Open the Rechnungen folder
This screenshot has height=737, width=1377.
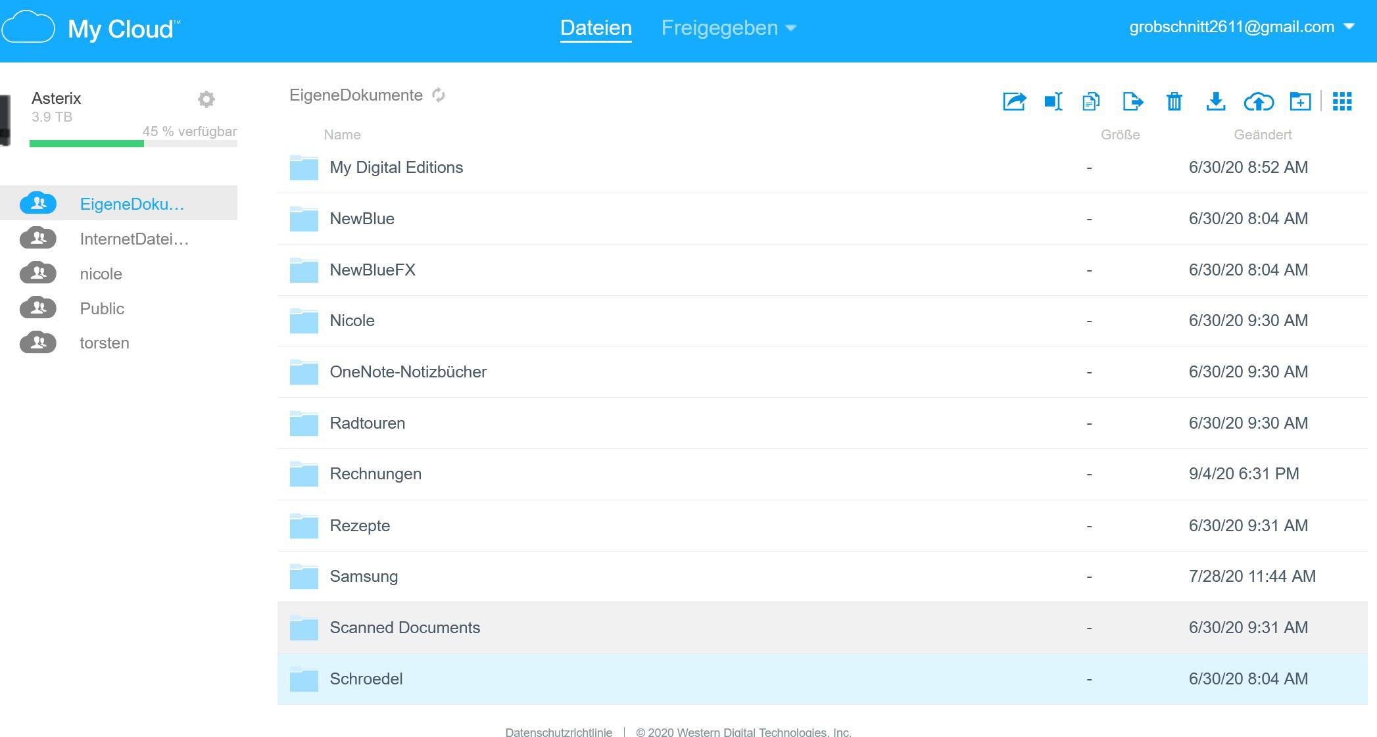point(375,474)
